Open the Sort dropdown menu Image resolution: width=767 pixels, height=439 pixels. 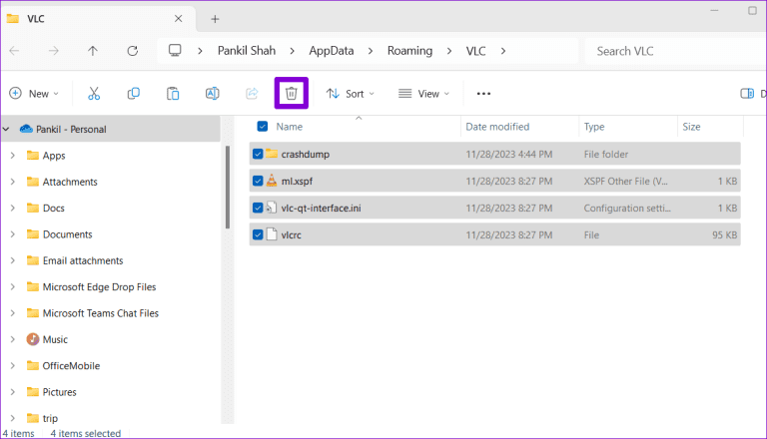coord(350,93)
